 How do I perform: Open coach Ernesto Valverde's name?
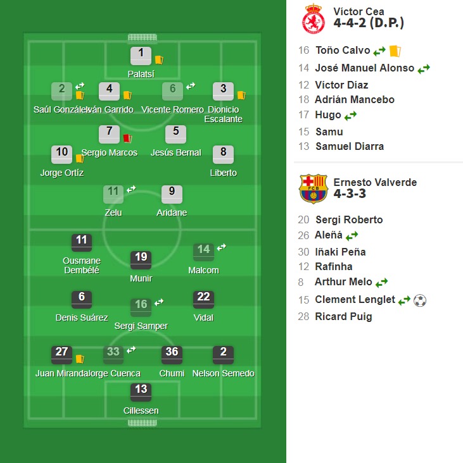point(375,183)
